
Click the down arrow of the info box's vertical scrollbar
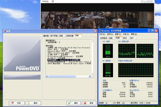point(93,74)
